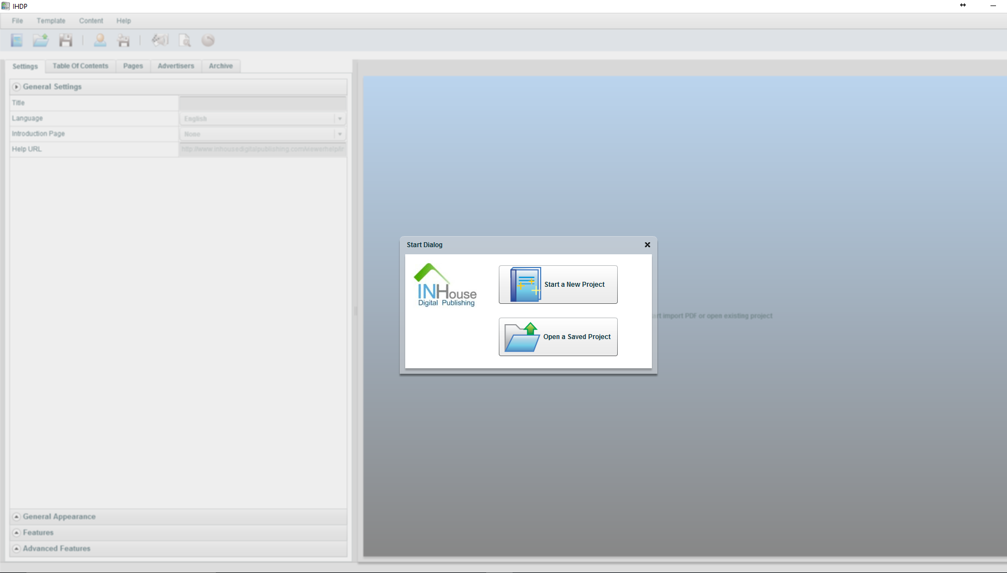The image size is (1007, 573).
Task: Click the open folder toolbar icon
Action: [41, 40]
